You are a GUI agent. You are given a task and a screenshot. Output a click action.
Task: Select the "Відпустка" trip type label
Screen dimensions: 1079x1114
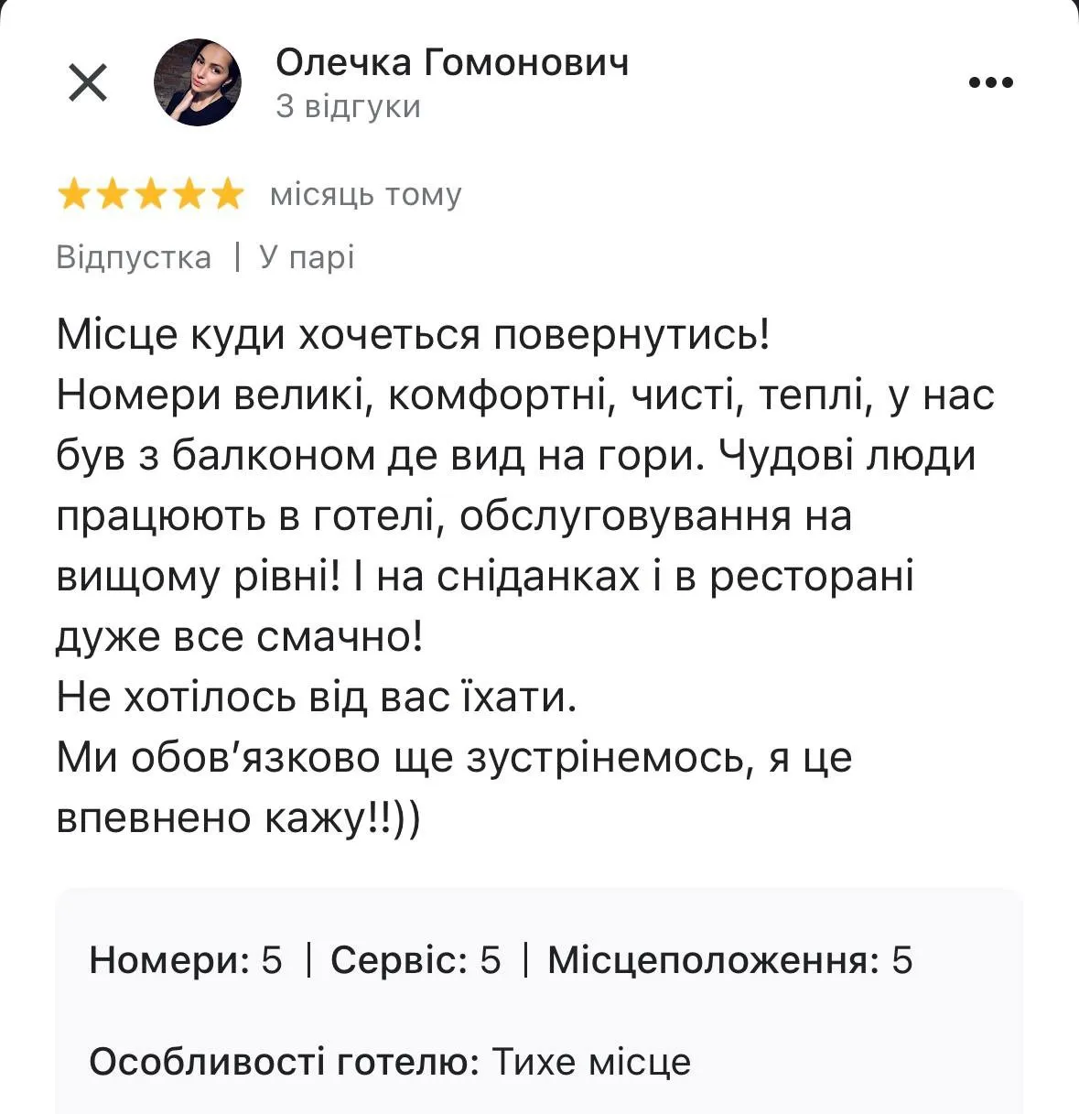[x=134, y=257]
